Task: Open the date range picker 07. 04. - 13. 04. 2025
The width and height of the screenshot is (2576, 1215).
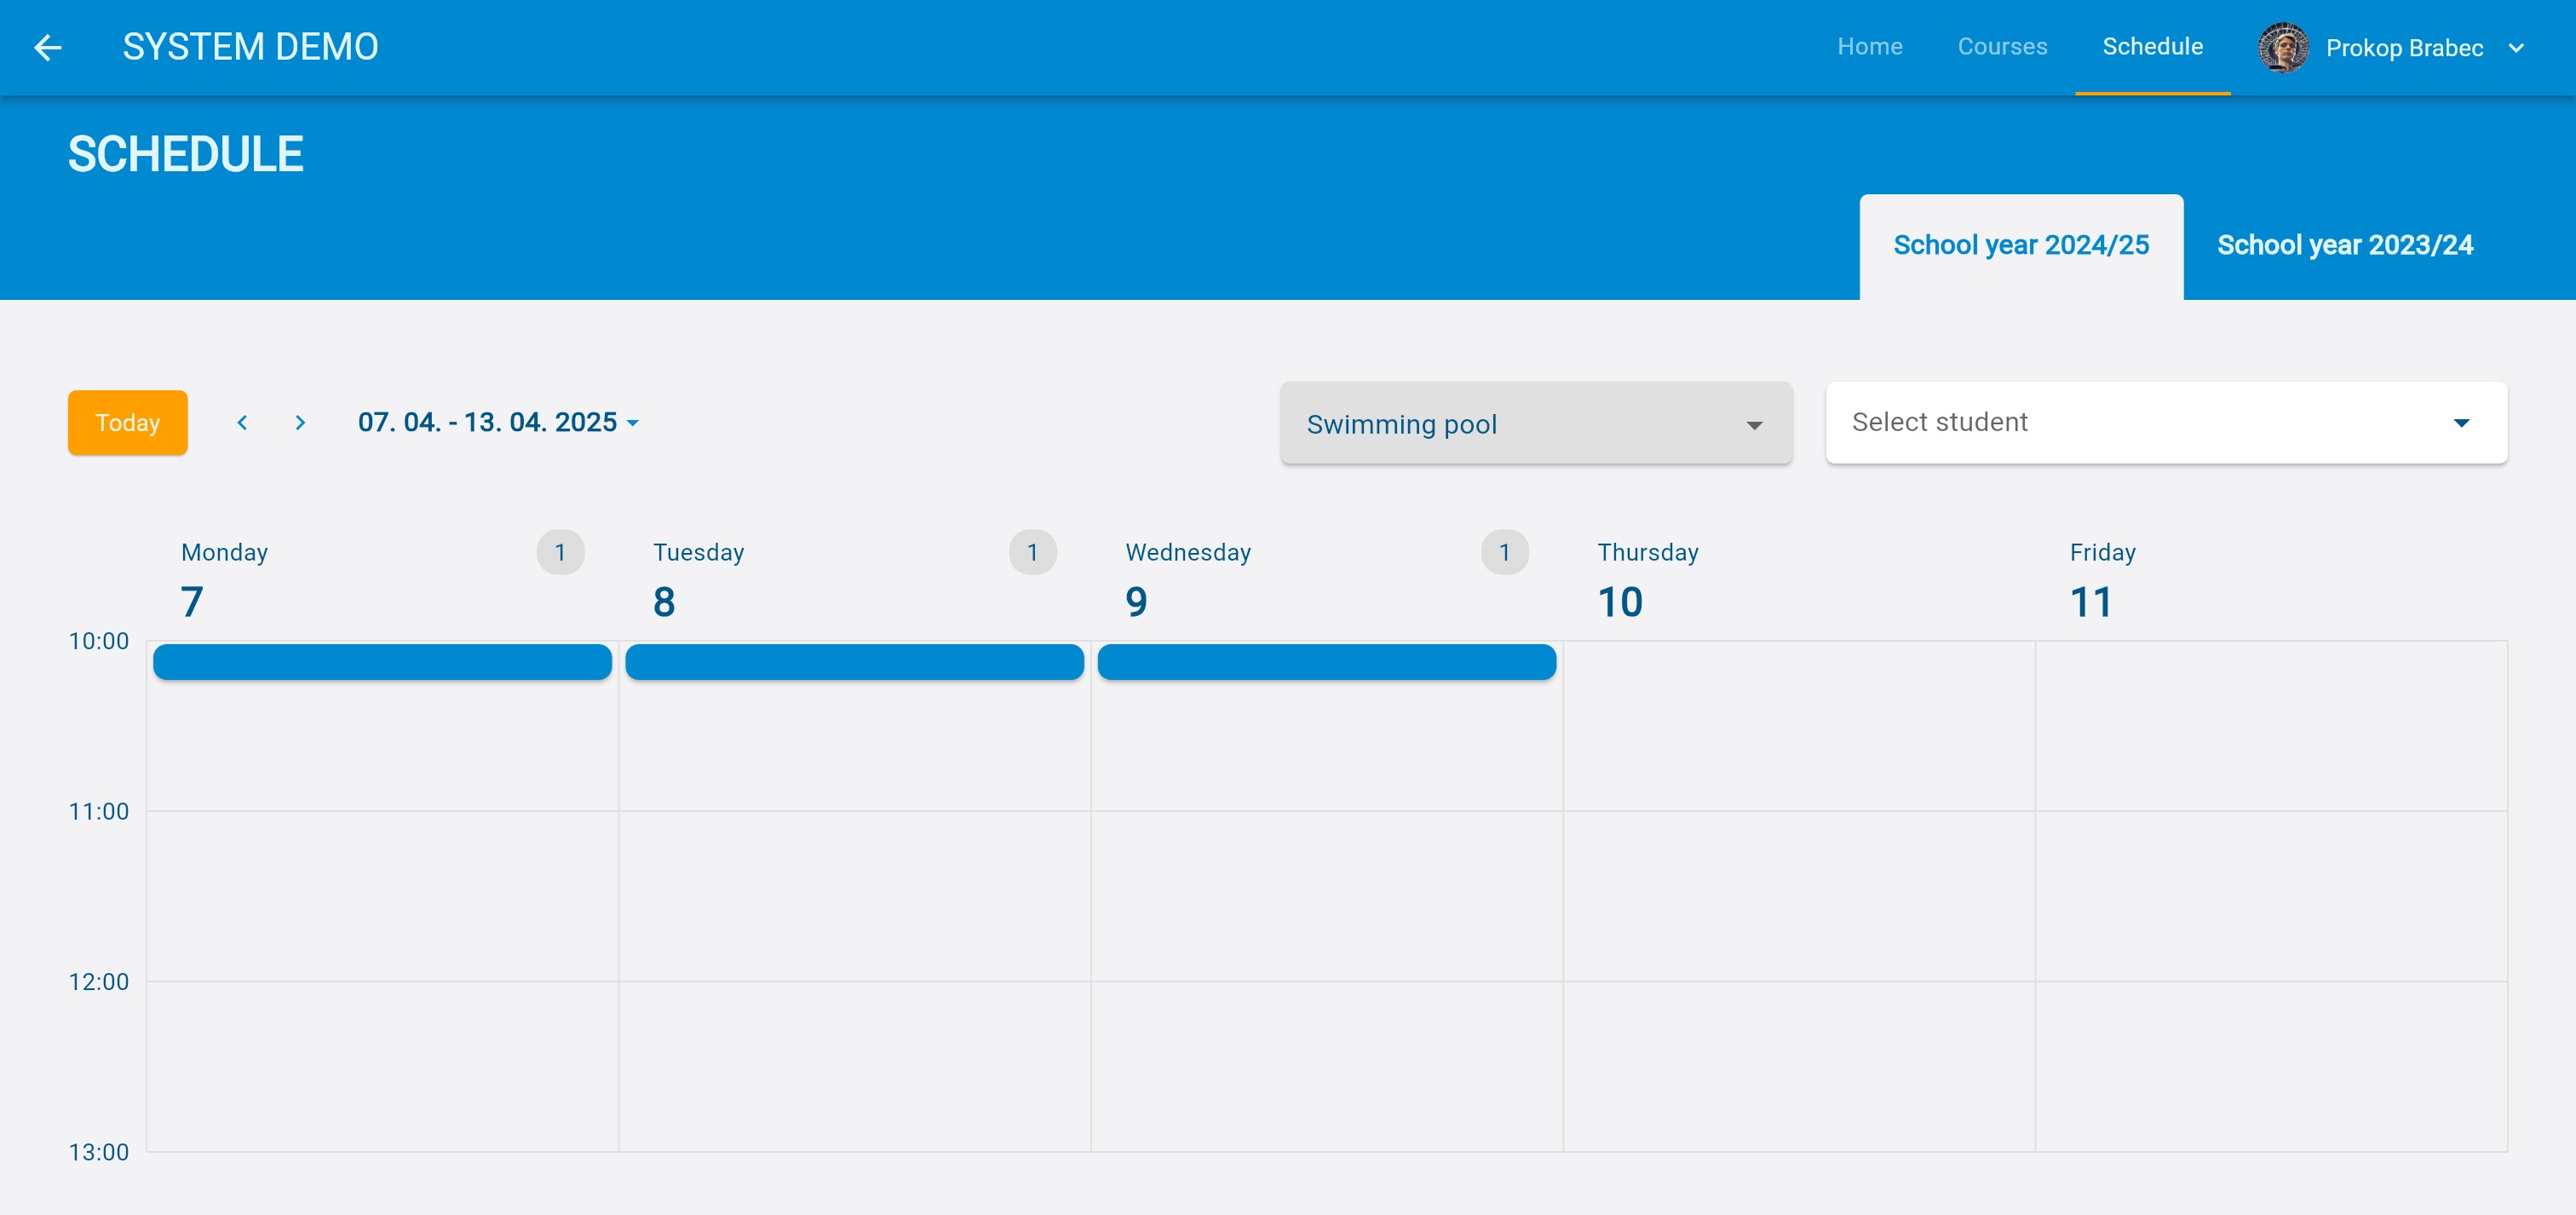Action: click(x=498, y=422)
